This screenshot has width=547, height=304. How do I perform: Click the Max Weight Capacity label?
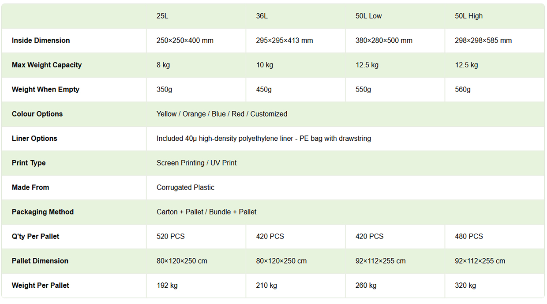(x=47, y=65)
